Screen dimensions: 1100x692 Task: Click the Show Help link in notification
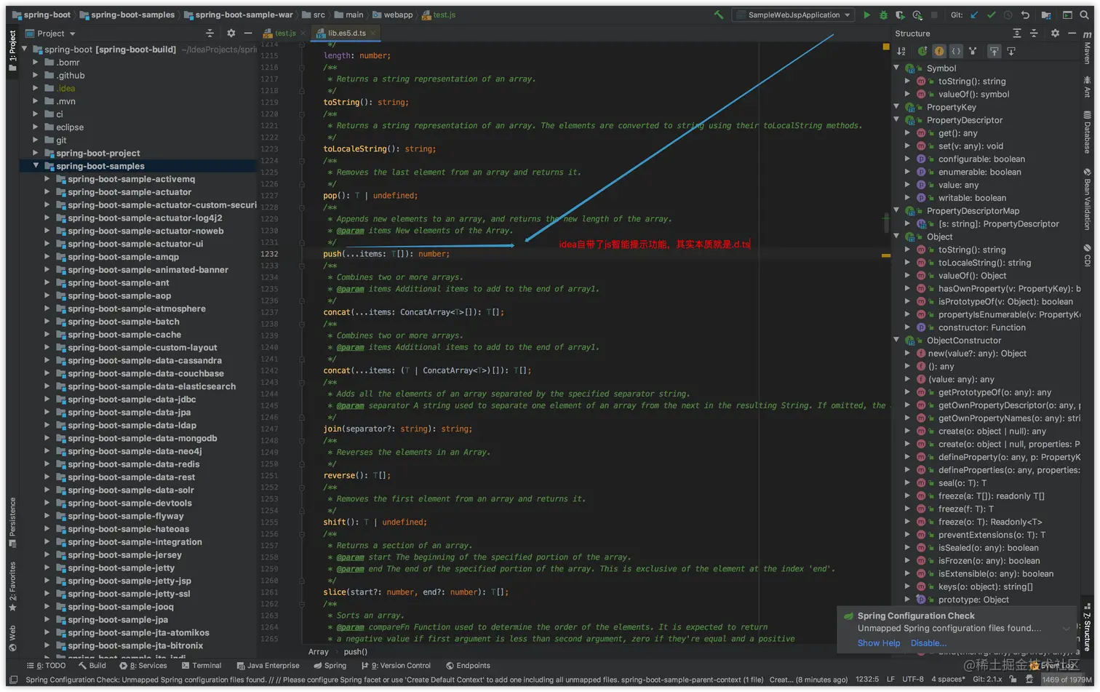879,643
